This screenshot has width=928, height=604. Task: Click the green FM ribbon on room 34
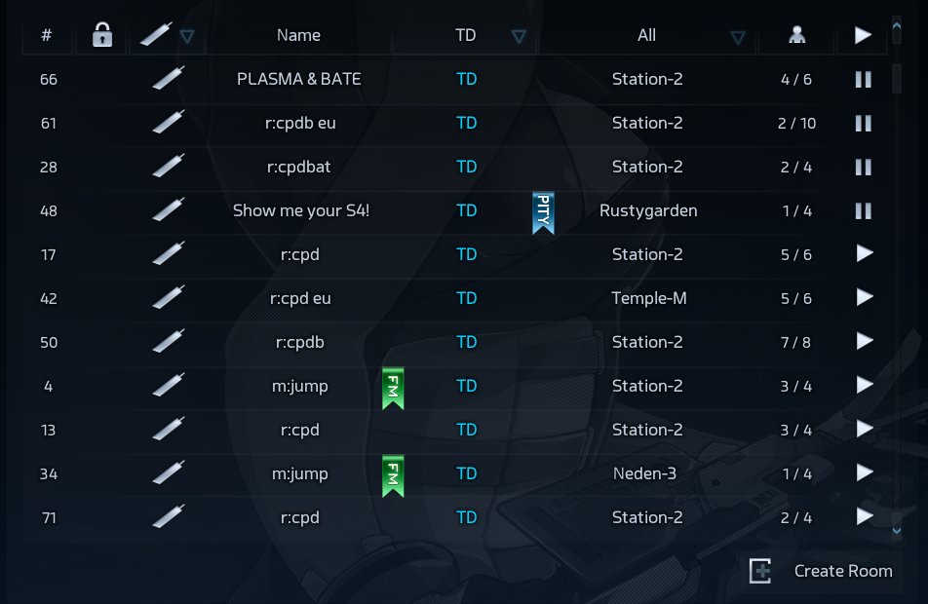393,475
